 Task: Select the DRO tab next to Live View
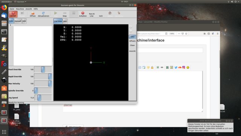click(65, 21)
